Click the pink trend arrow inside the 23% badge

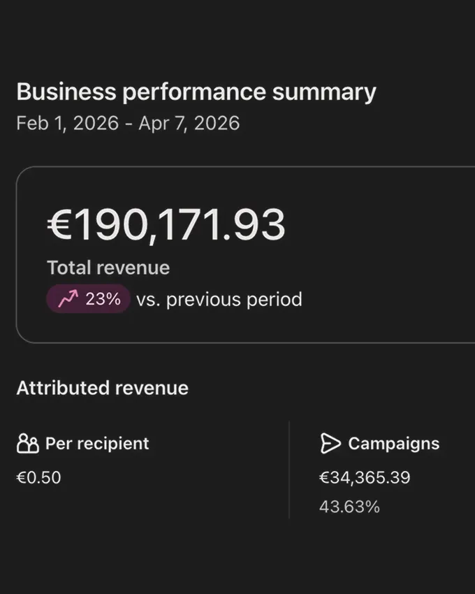(x=67, y=298)
